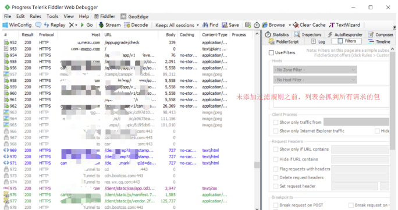Viewport: 398px width, 210px height.
Task: Click the Remove (X) sessions icon
Action: (x=72, y=25)
